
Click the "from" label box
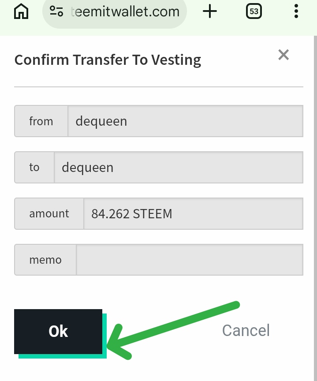click(x=41, y=121)
